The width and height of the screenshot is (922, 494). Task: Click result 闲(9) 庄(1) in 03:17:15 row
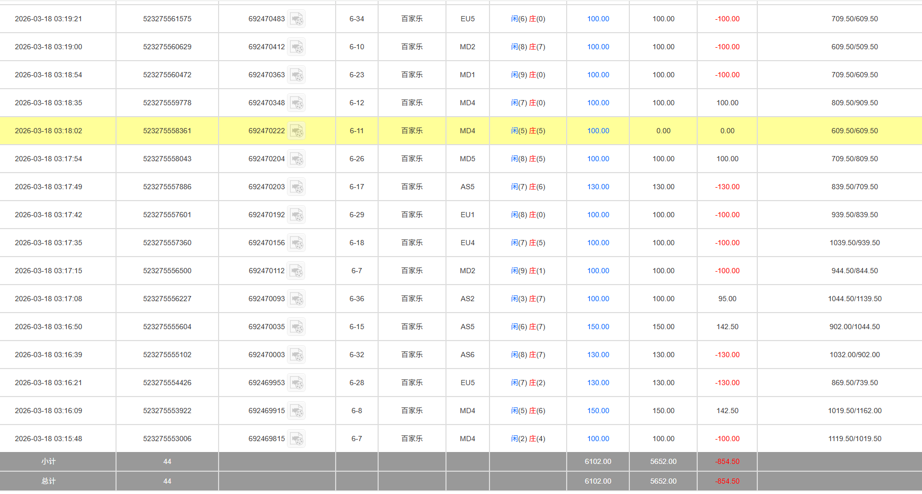coord(528,271)
